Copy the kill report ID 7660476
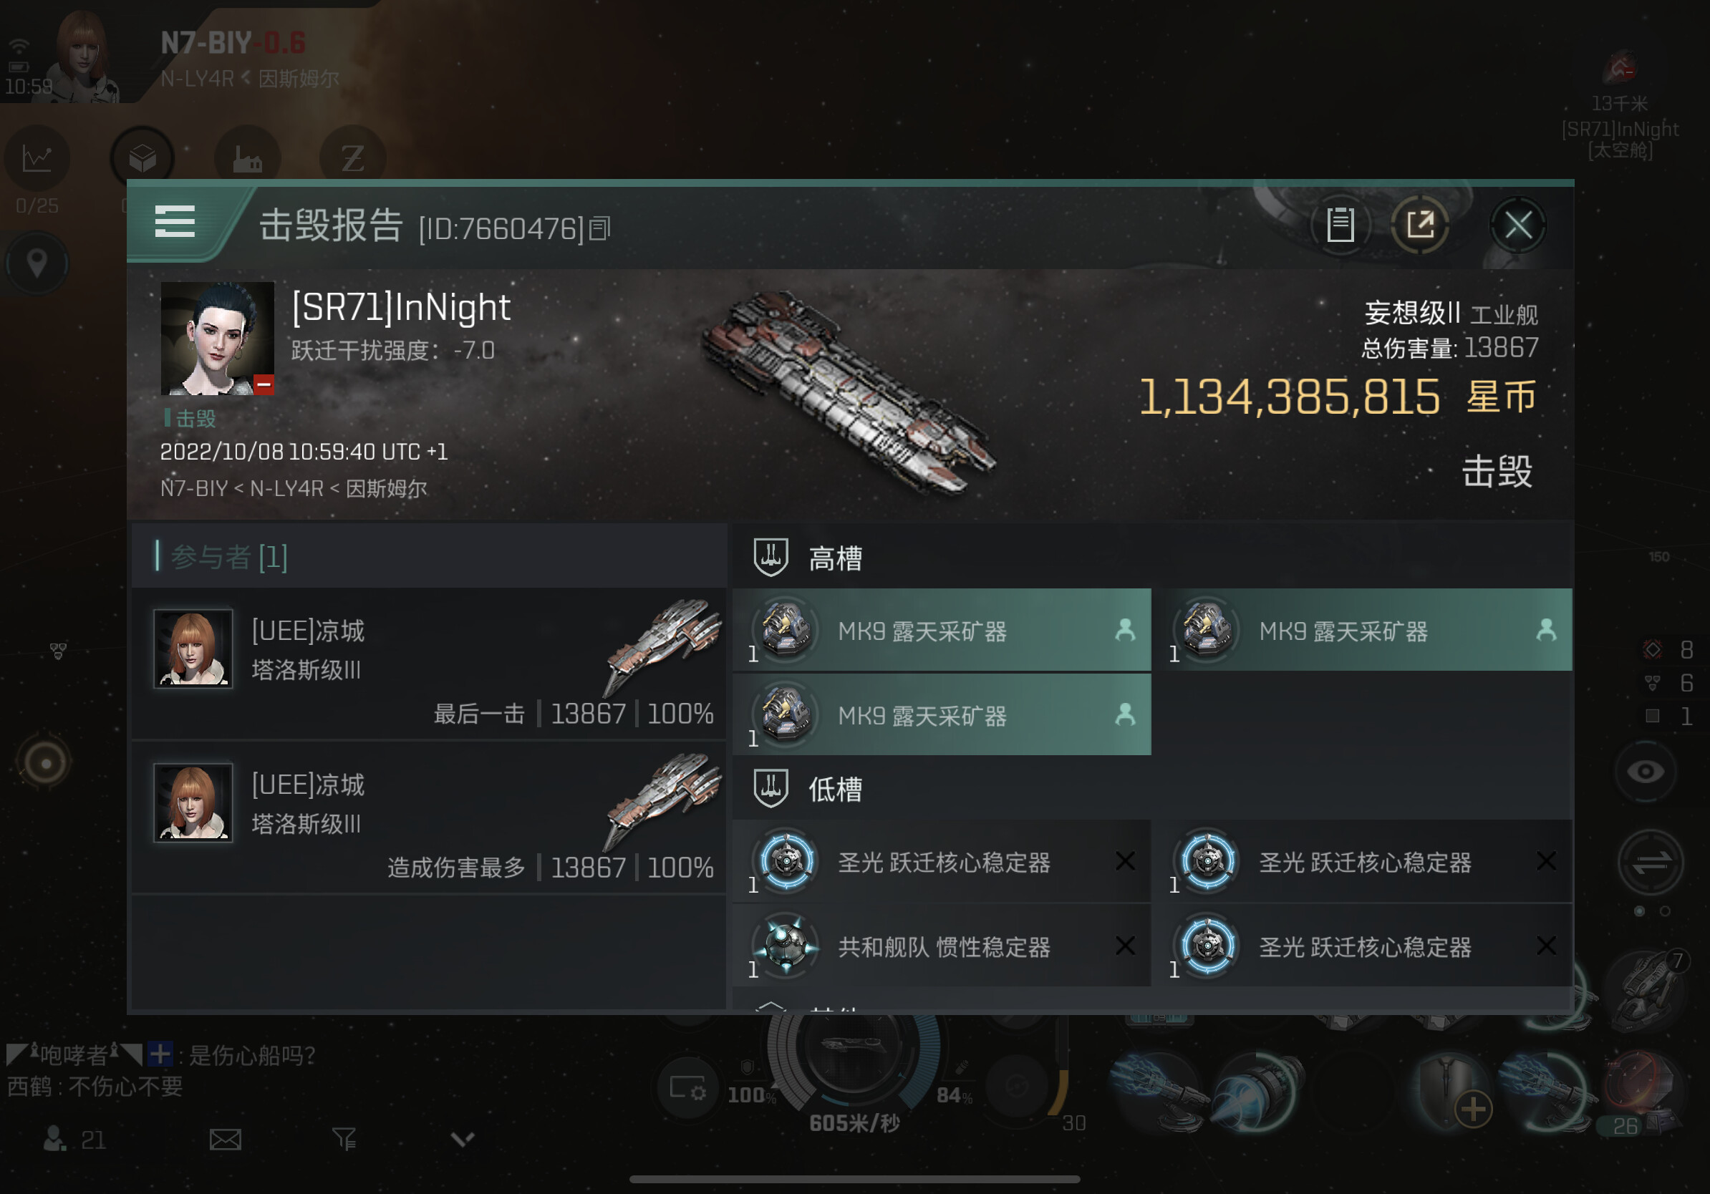 click(x=600, y=228)
